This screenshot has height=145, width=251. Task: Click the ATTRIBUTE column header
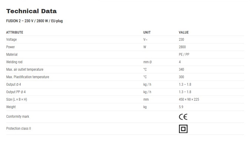click(14, 32)
